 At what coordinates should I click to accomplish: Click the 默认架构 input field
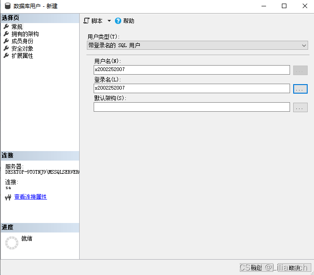pos(192,107)
